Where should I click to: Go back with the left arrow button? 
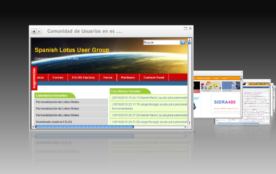(34, 31)
